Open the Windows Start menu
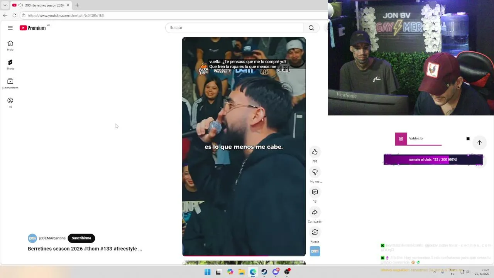Screen dimensions: 494x278 (x=207, y=272)
